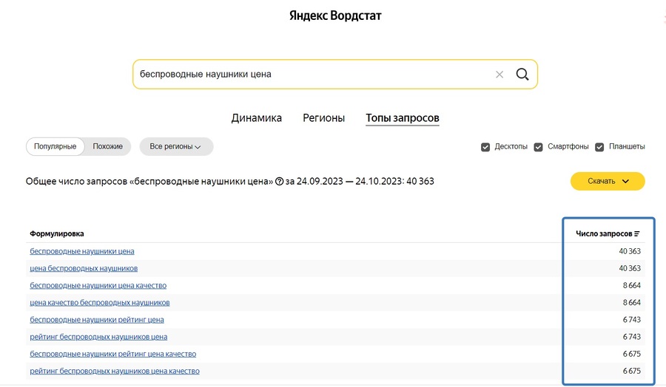Open the link беспроводные наушники рейтинг цена качество
Viewport: 666px width, 387px height.
(113, 354)
